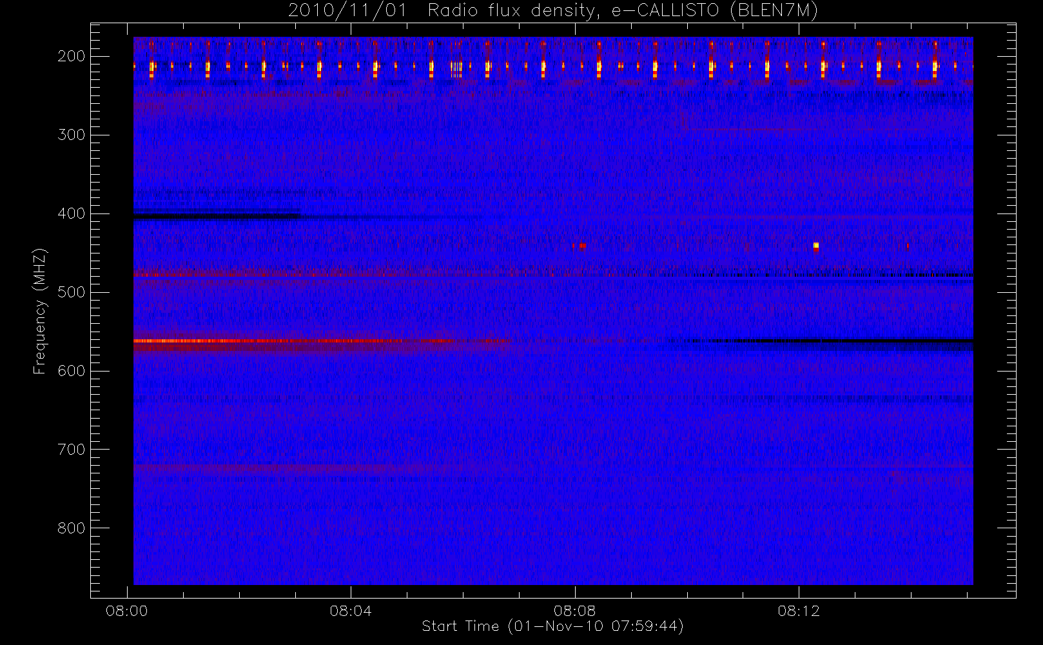1043x645 pixels.
Task: Click the 'Start Time (01-Nov-10 07:59:44)' axis label
Action: (x=552, y=626)
